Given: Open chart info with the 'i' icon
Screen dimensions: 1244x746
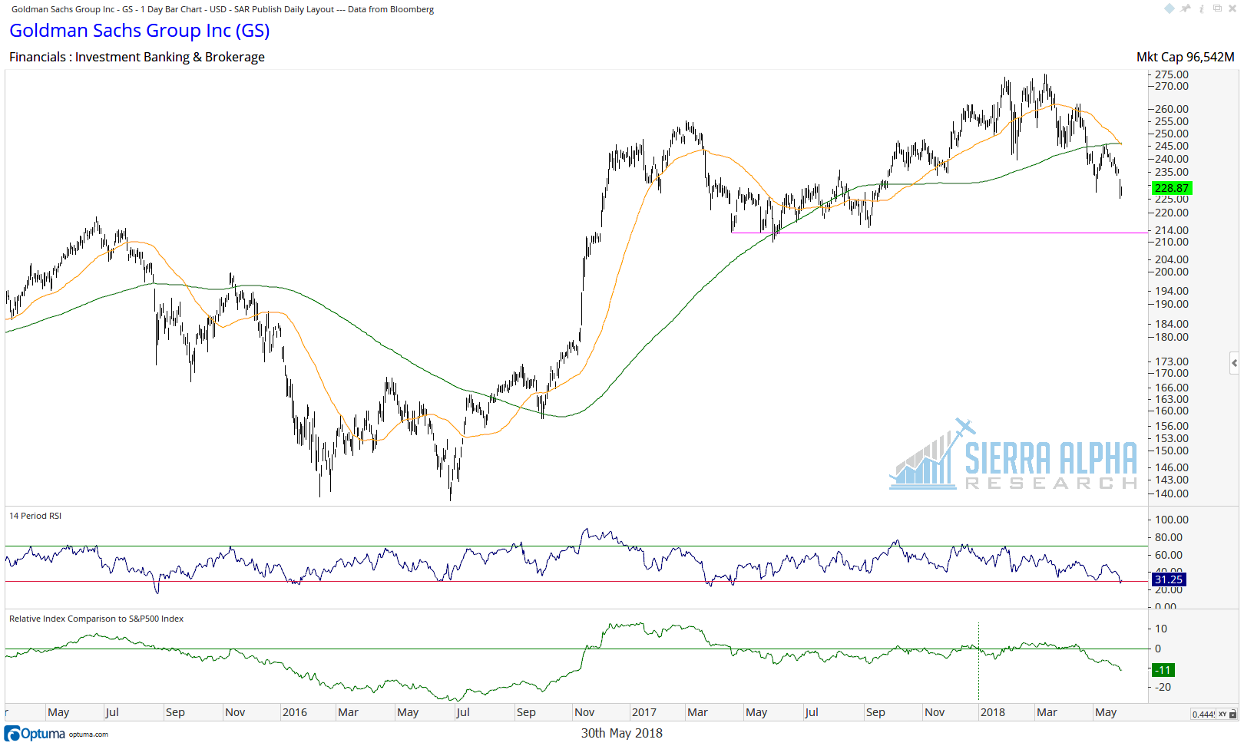Looking at the screenshot, I should point(1202,8).
